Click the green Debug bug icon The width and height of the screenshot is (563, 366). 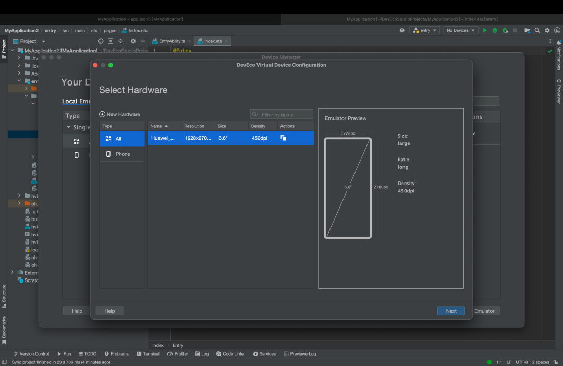(x=495, y=30)
